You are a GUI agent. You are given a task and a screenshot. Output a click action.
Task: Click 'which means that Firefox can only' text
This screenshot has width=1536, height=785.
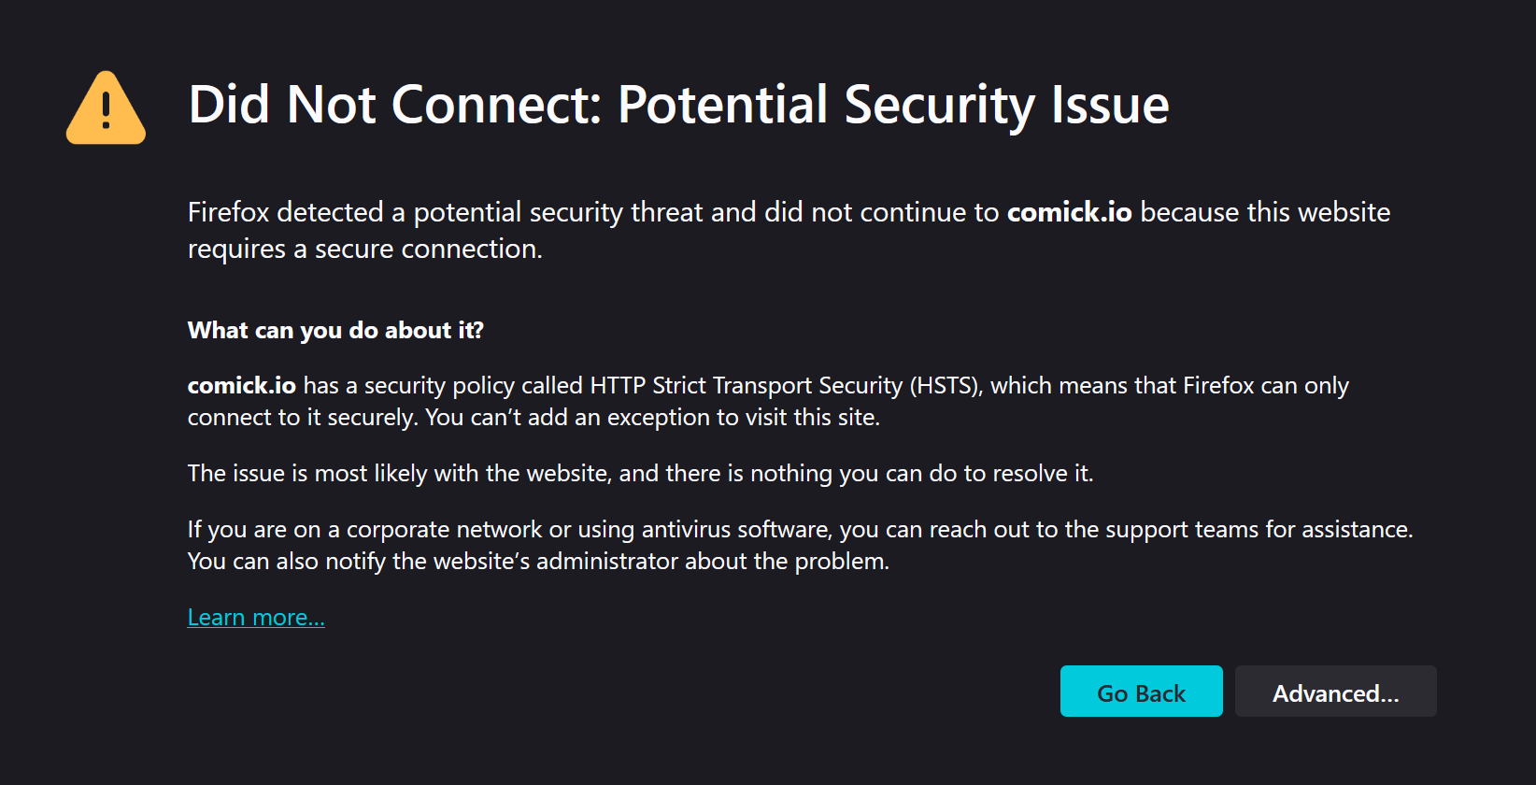[1170, 385]
